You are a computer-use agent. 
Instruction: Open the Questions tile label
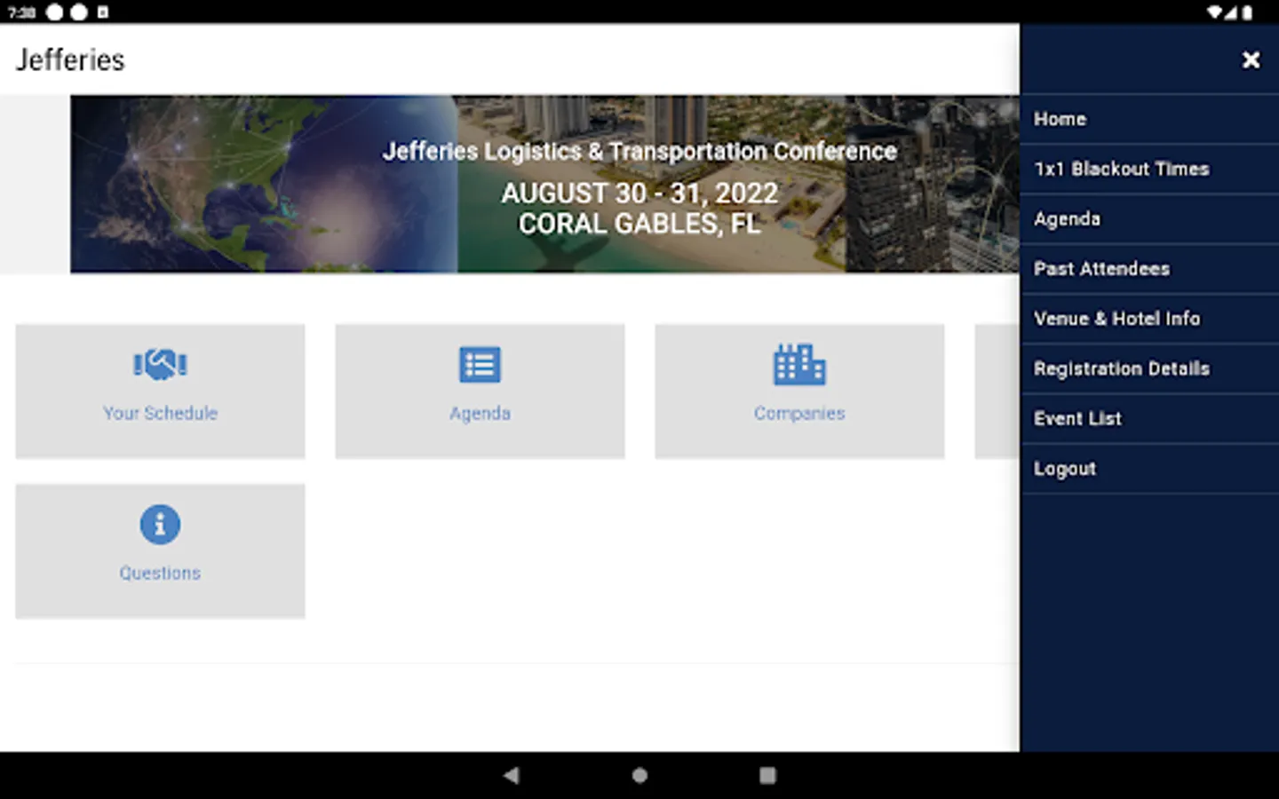[160, 574]
